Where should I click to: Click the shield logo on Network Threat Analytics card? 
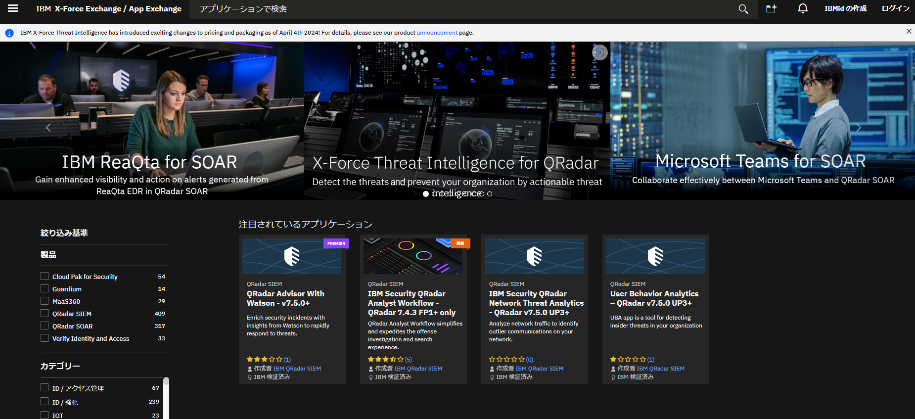(x=534, y=256)
